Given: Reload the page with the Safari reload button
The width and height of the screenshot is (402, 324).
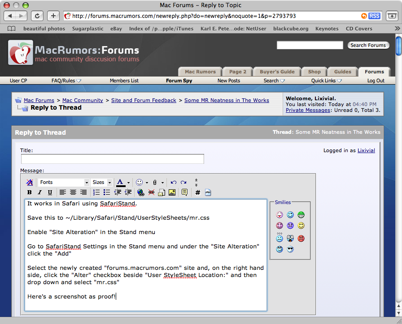Looking at the screenshot, I should click(37, 16).
